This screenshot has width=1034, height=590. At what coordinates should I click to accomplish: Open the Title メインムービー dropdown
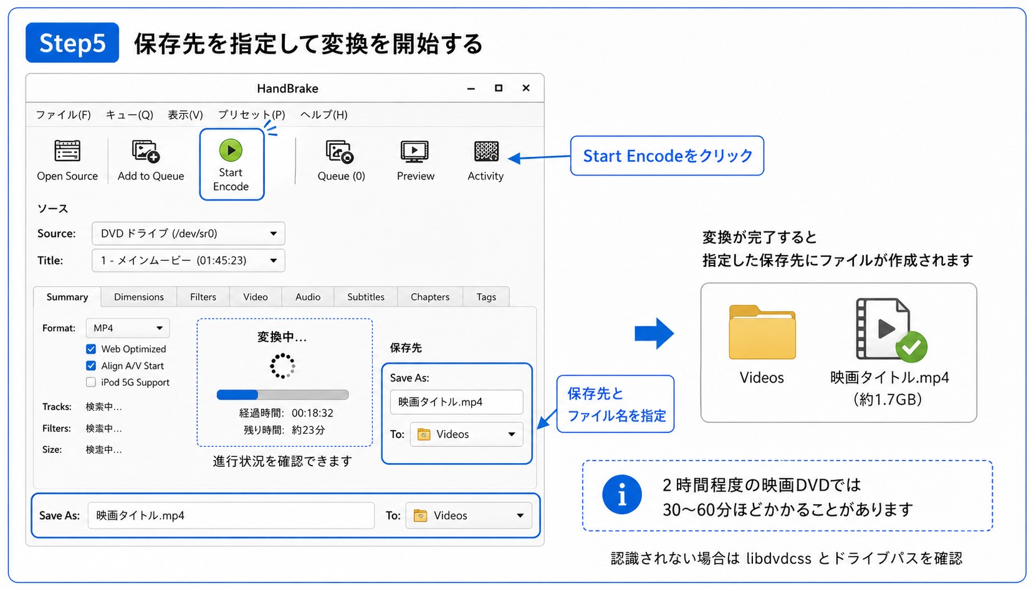point(188,260)
